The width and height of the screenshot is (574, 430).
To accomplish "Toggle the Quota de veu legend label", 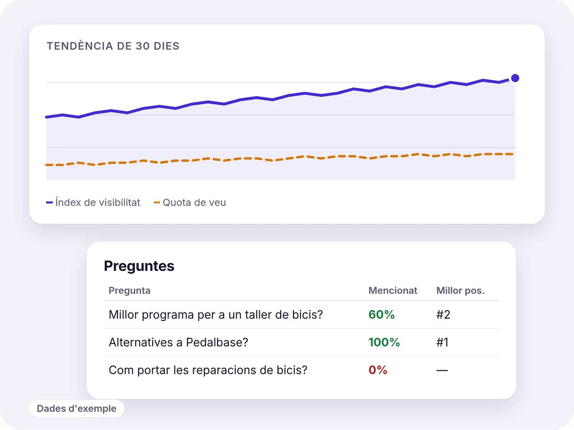I will pyautogui.click(x=194, y=203).
